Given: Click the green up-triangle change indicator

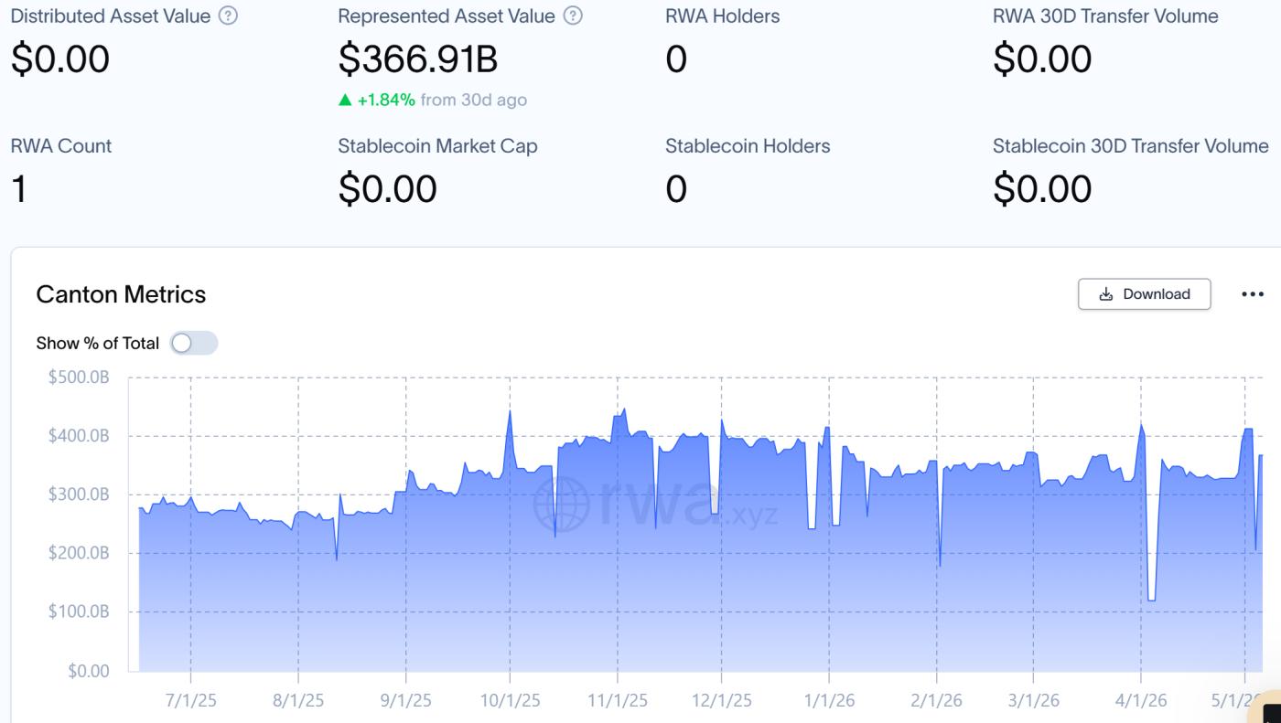Looking at the screenshot, I should pos(345,100).
